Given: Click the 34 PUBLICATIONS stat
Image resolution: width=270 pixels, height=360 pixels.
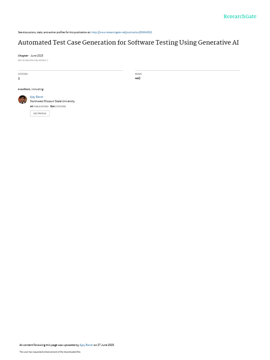Looking at the screenshot, I should click(x=39, y=107).
